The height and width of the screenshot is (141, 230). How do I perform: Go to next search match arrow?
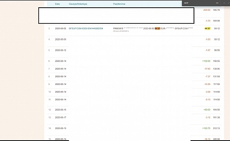(x=228, y=3)
